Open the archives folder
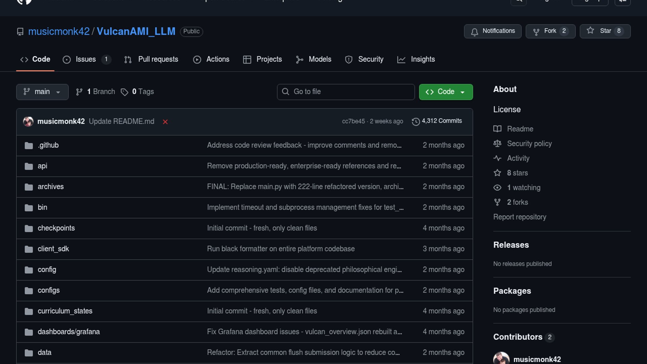Screen dimensions: 647x364 point(51,186)
